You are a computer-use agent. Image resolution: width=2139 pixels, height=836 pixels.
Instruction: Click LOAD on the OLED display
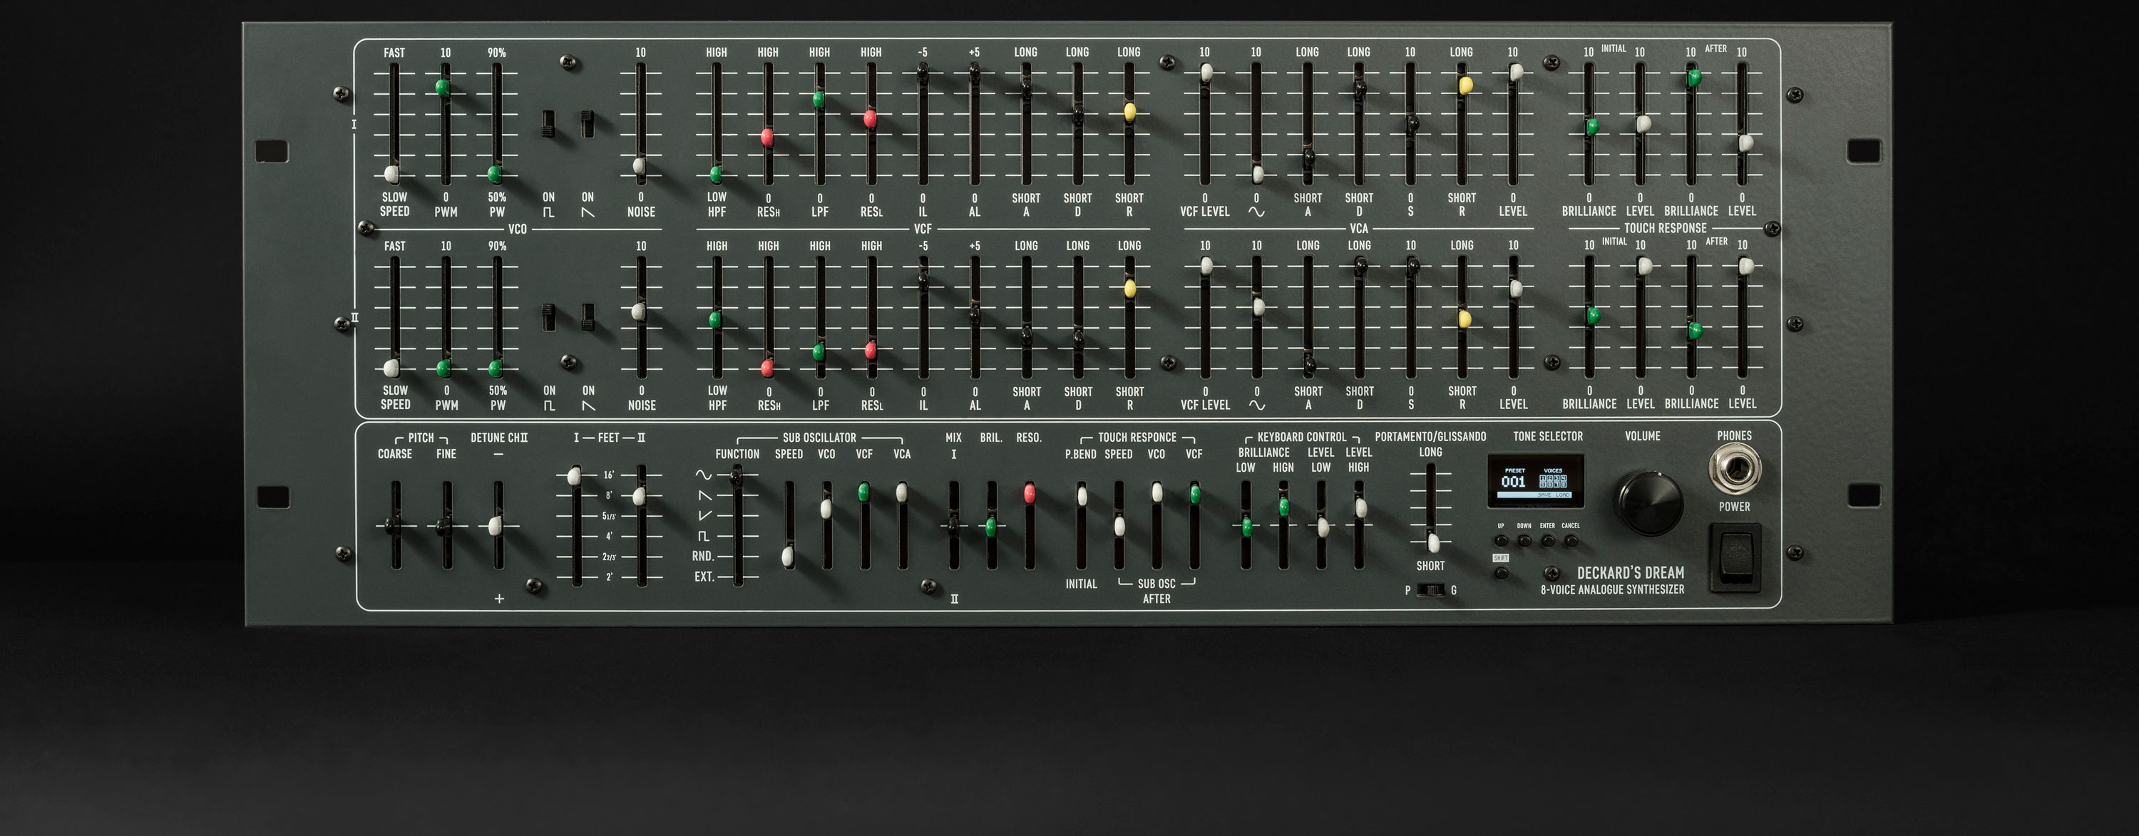[1563, 495]
